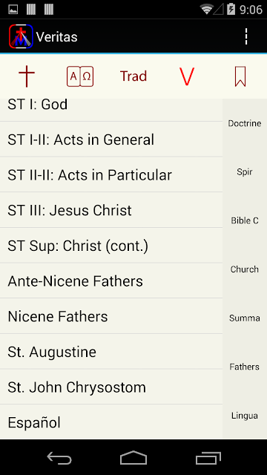The height and width of the screenshot is (475, 267).
Task: Select the Trad toolbar item
Action: click(x=133, y=76)
